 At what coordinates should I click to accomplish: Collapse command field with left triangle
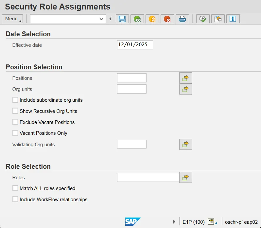111,19
